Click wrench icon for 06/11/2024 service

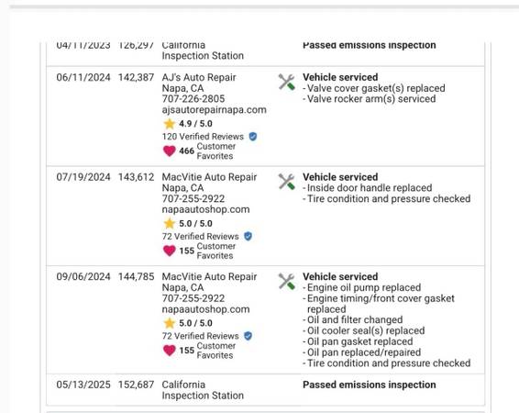286,82
